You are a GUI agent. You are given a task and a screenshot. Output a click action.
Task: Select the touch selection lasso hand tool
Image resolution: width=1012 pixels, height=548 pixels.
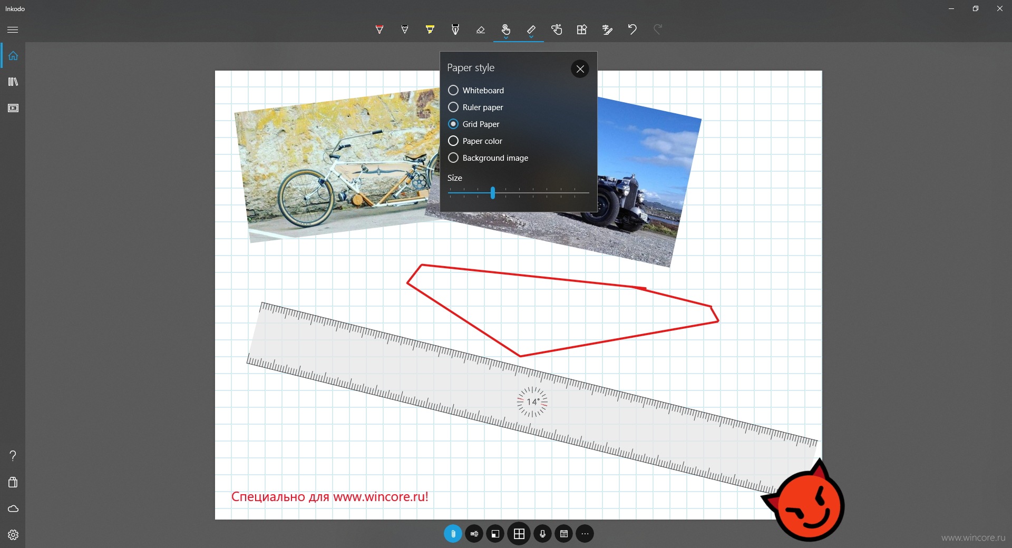pos(556,30)
